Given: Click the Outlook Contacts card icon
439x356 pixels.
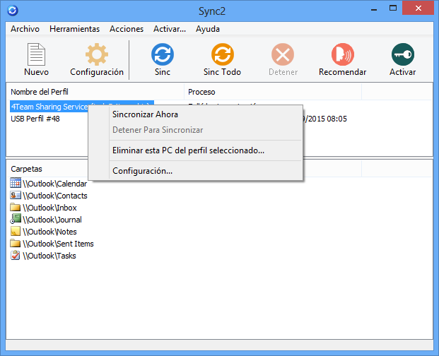Looking at the screenshot, I should coord(16,195).
